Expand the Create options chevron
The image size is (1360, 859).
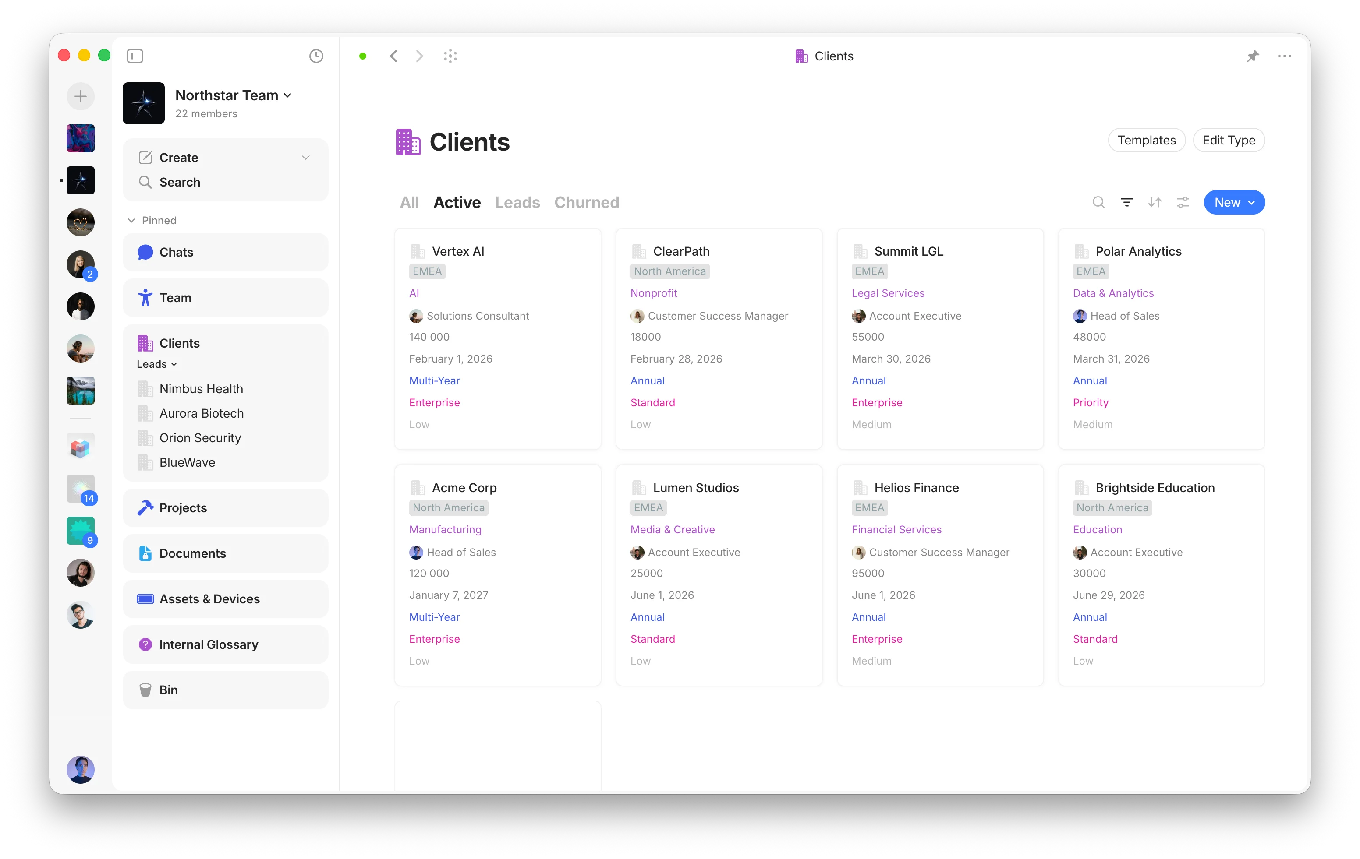[305, 158]
